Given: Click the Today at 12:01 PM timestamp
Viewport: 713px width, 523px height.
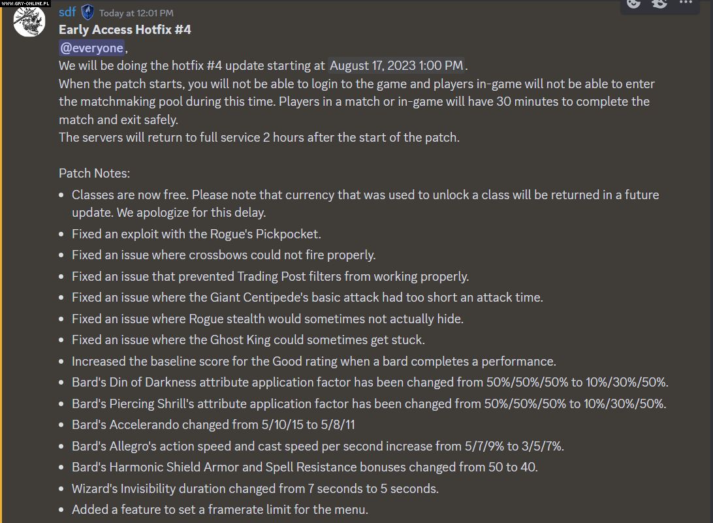Looking at the screenshot, I should pos(136,13).
